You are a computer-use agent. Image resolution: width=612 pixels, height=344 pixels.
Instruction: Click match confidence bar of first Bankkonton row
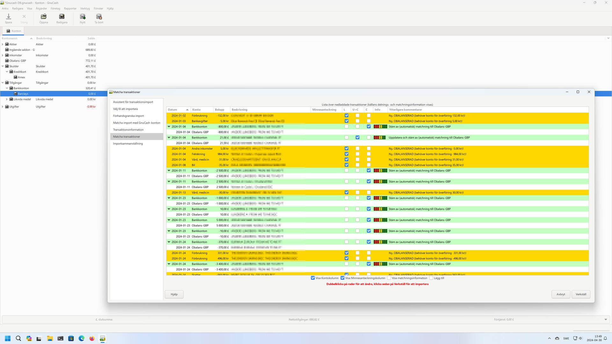(x=380, y=127)
